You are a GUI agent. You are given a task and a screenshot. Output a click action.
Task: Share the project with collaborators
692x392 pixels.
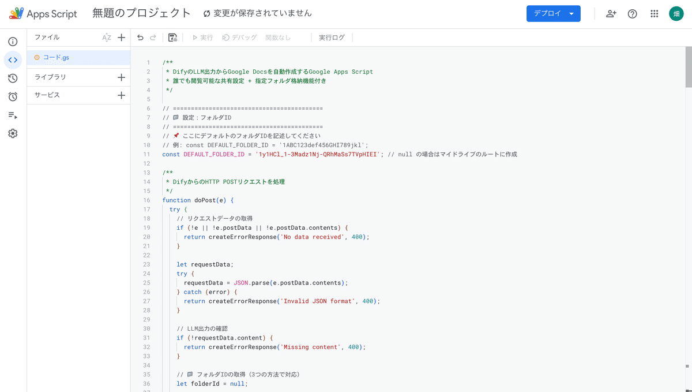click(611, 13)
